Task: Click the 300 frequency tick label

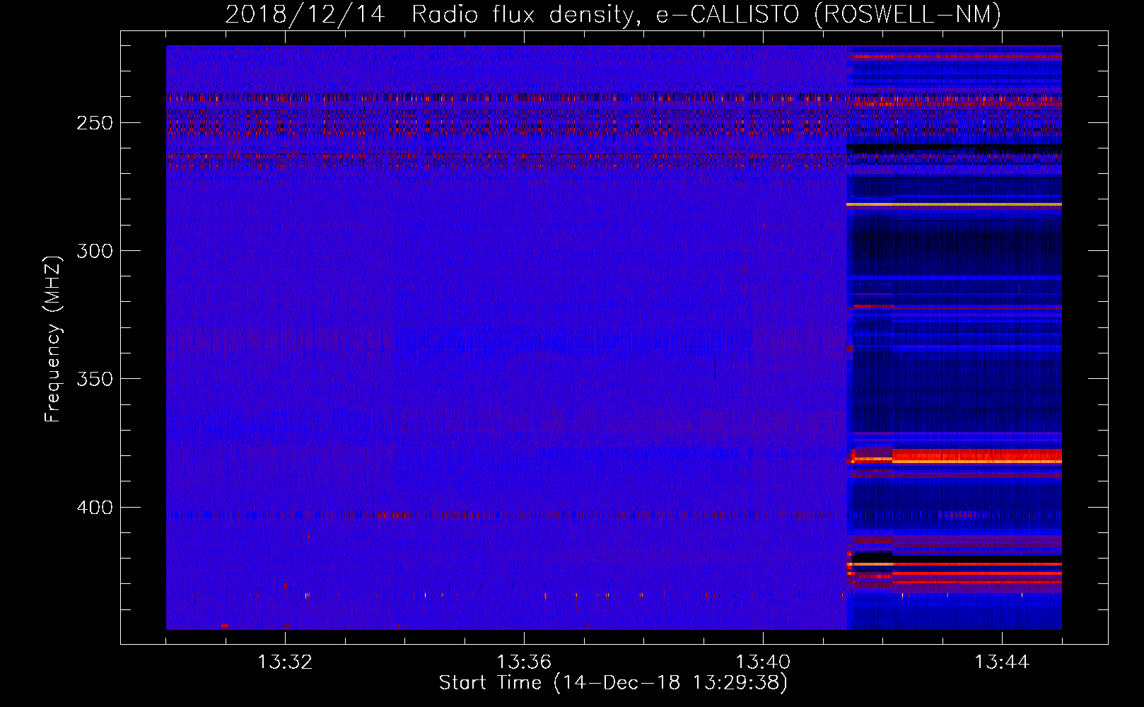Action: pos(95,251)
